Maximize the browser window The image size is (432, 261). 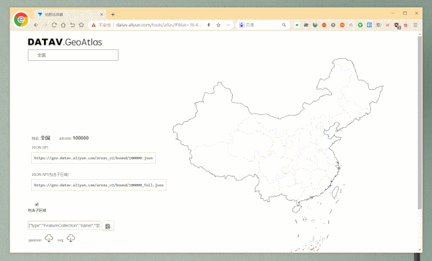coord(405,14)
